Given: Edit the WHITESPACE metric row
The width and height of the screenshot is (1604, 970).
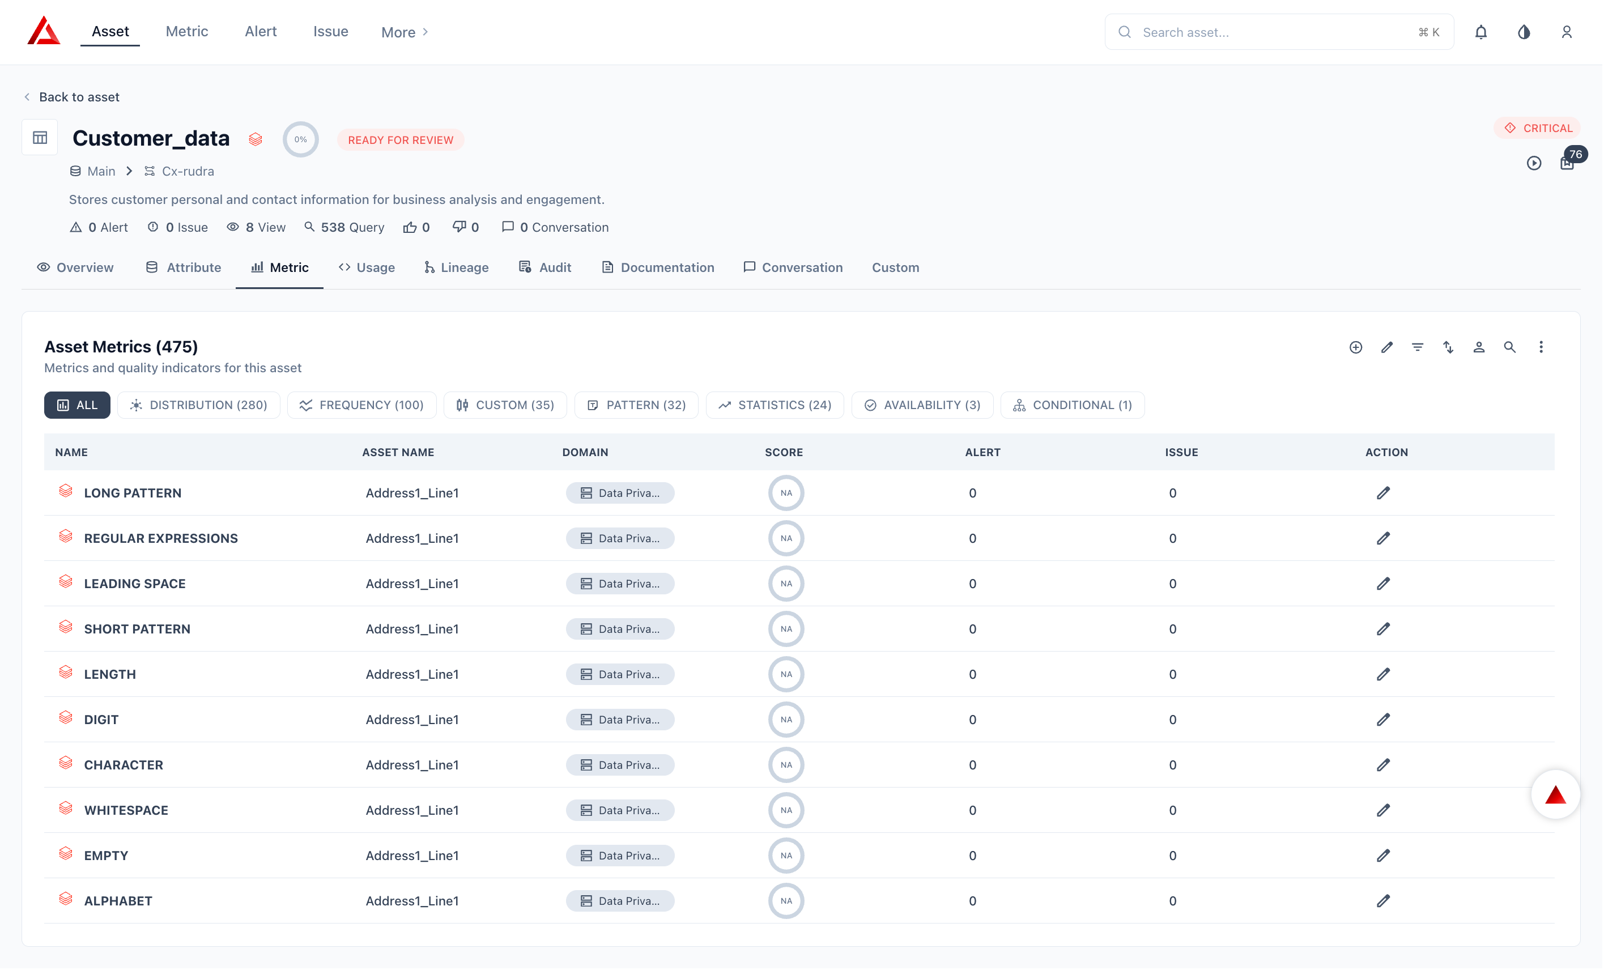Looking at the screenshot, I should pyautogui.click(x=1385, y=811).
